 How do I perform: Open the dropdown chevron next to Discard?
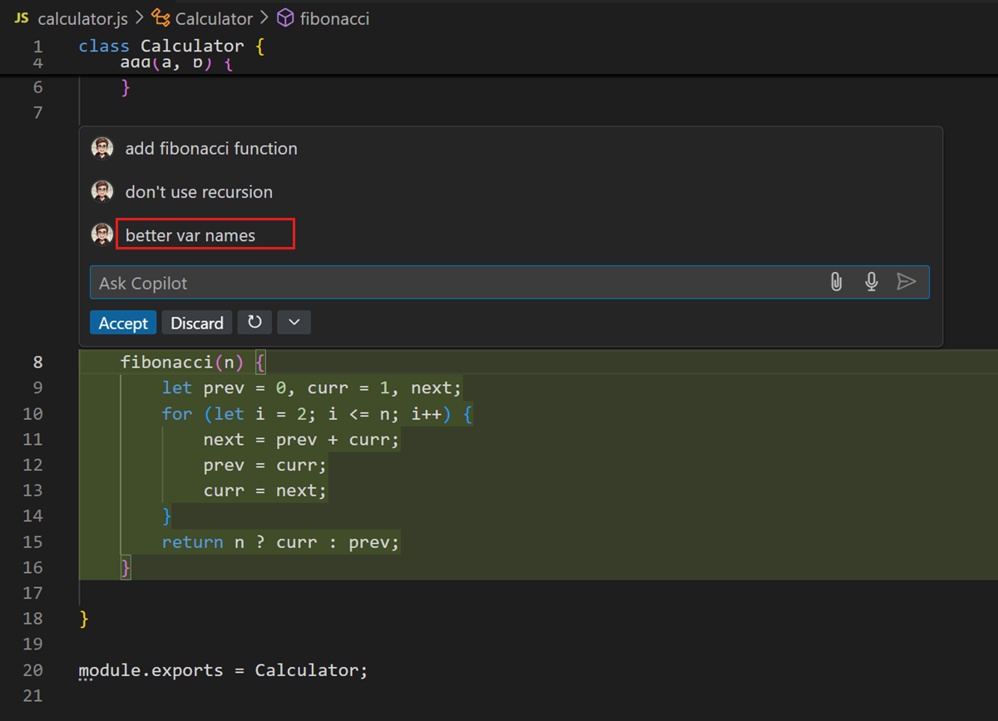point(293,322)
